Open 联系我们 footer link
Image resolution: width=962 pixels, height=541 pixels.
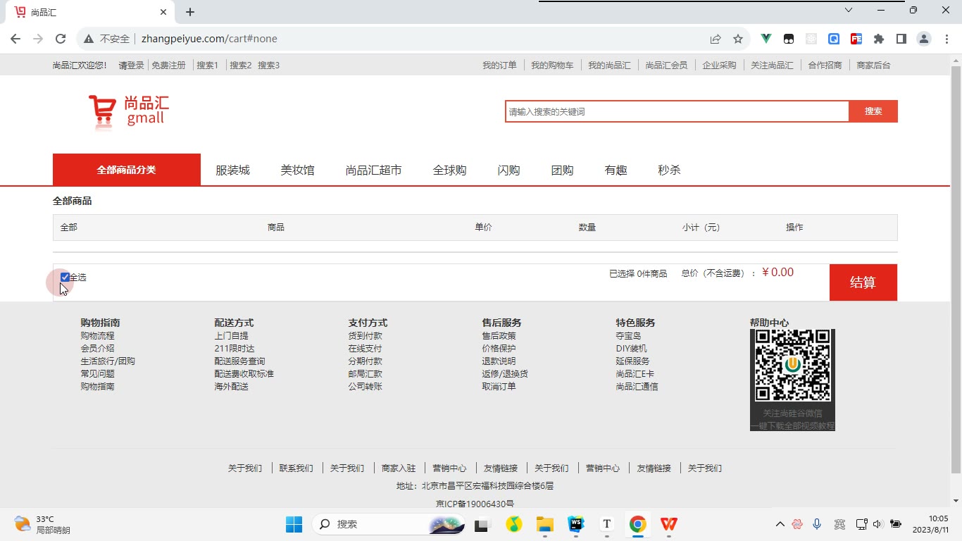296,468
